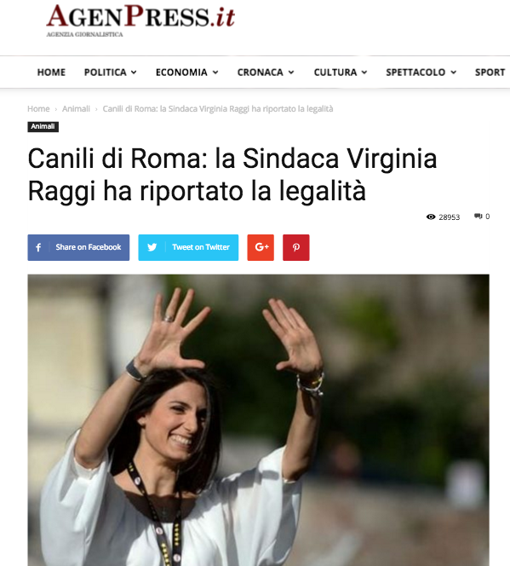510x566 pixels.
Task: Click the Twitter bird icon
Action: click(x=152, y=247)
